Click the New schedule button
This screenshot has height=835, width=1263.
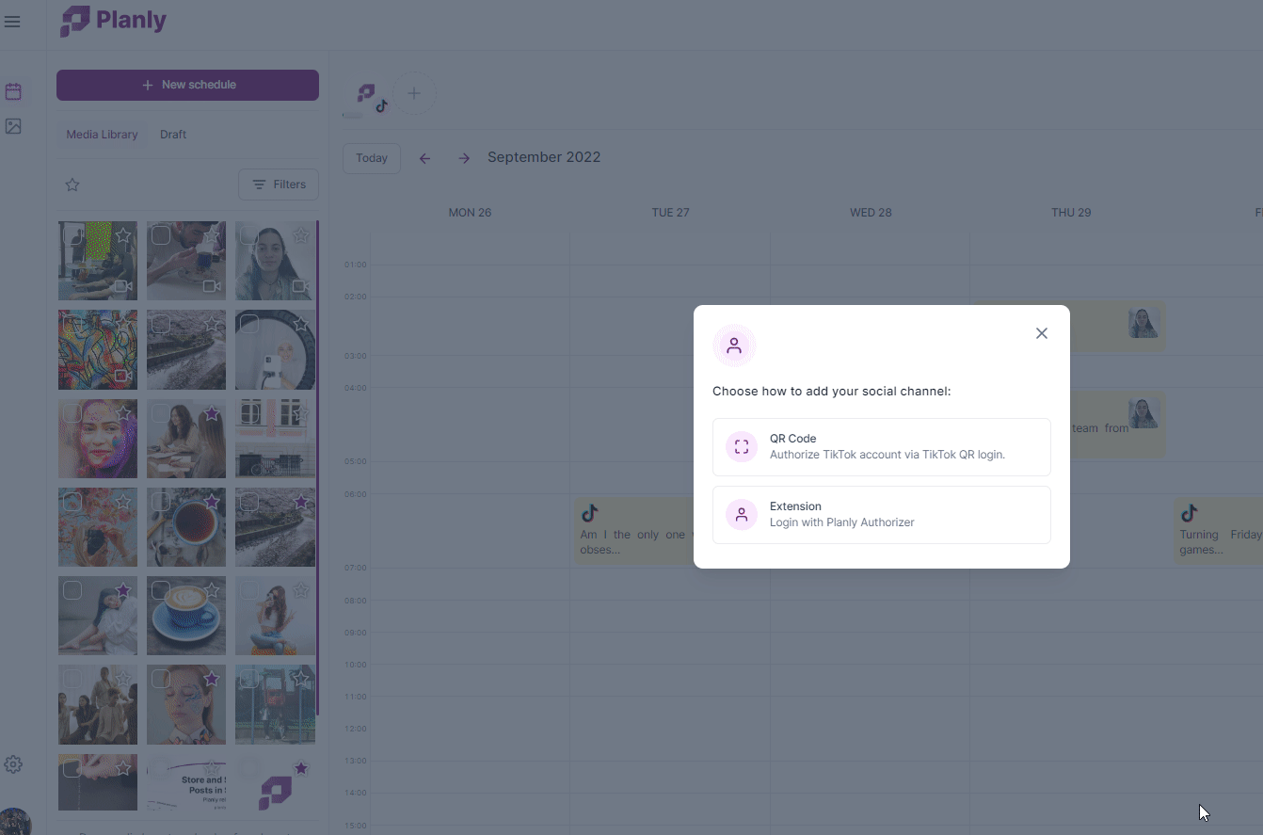click(187, 85)
